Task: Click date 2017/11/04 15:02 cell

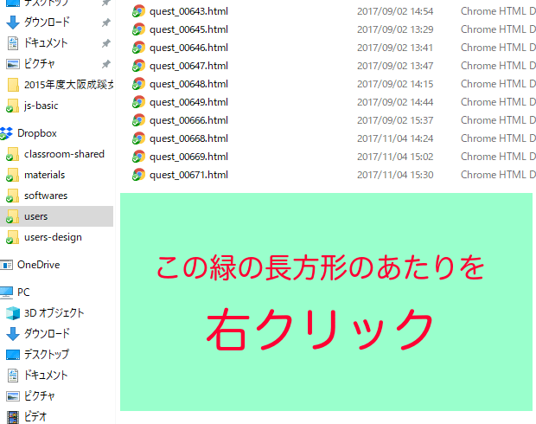Action: pyautogui.click(x=395, y=157)
